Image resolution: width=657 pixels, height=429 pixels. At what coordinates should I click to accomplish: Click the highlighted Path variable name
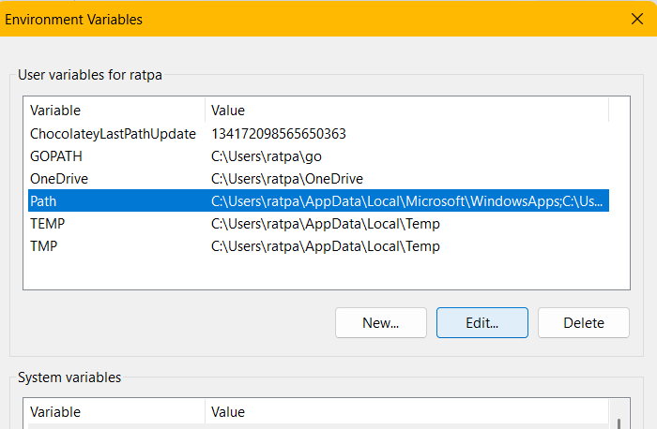point(43,201)
